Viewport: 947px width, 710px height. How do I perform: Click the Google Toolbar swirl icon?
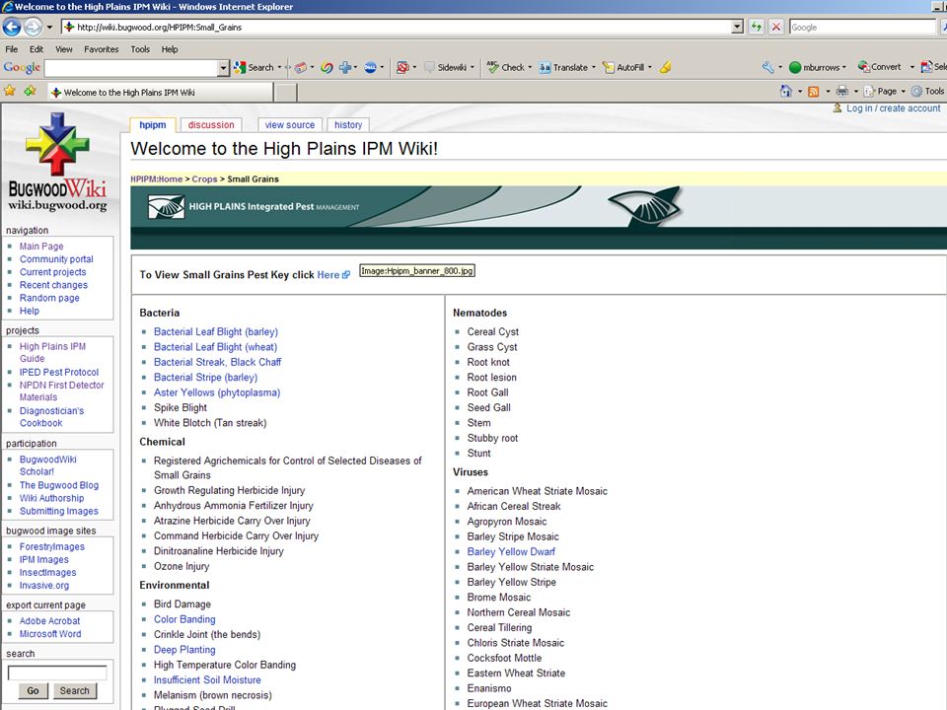[x=327, y=68]
